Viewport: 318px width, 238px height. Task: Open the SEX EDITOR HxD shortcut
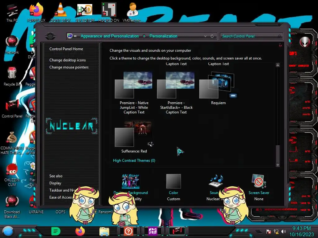pyautogui.click(x=84, y=12)
